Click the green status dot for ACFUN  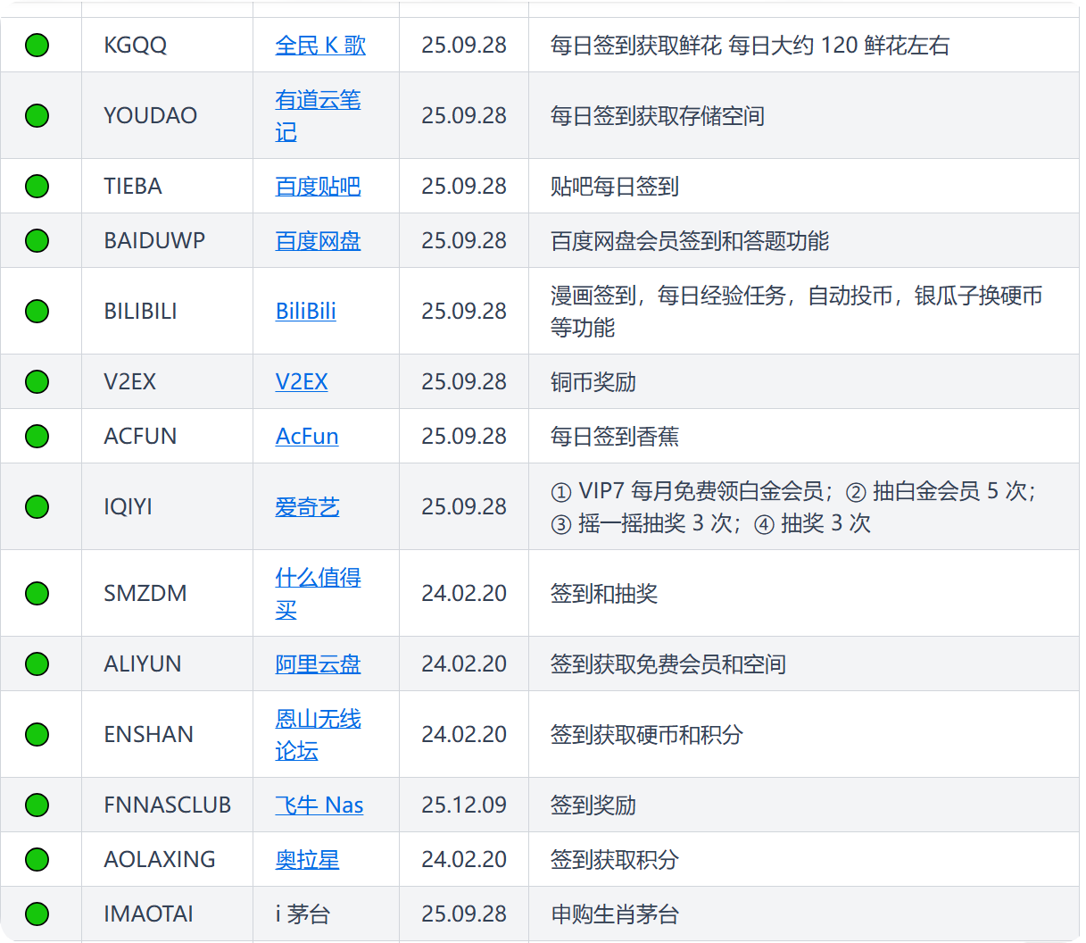coord(37,436)
